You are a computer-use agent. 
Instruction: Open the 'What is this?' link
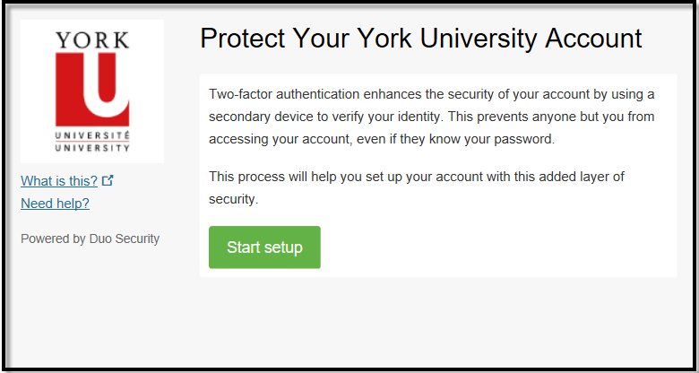(59, 181)
